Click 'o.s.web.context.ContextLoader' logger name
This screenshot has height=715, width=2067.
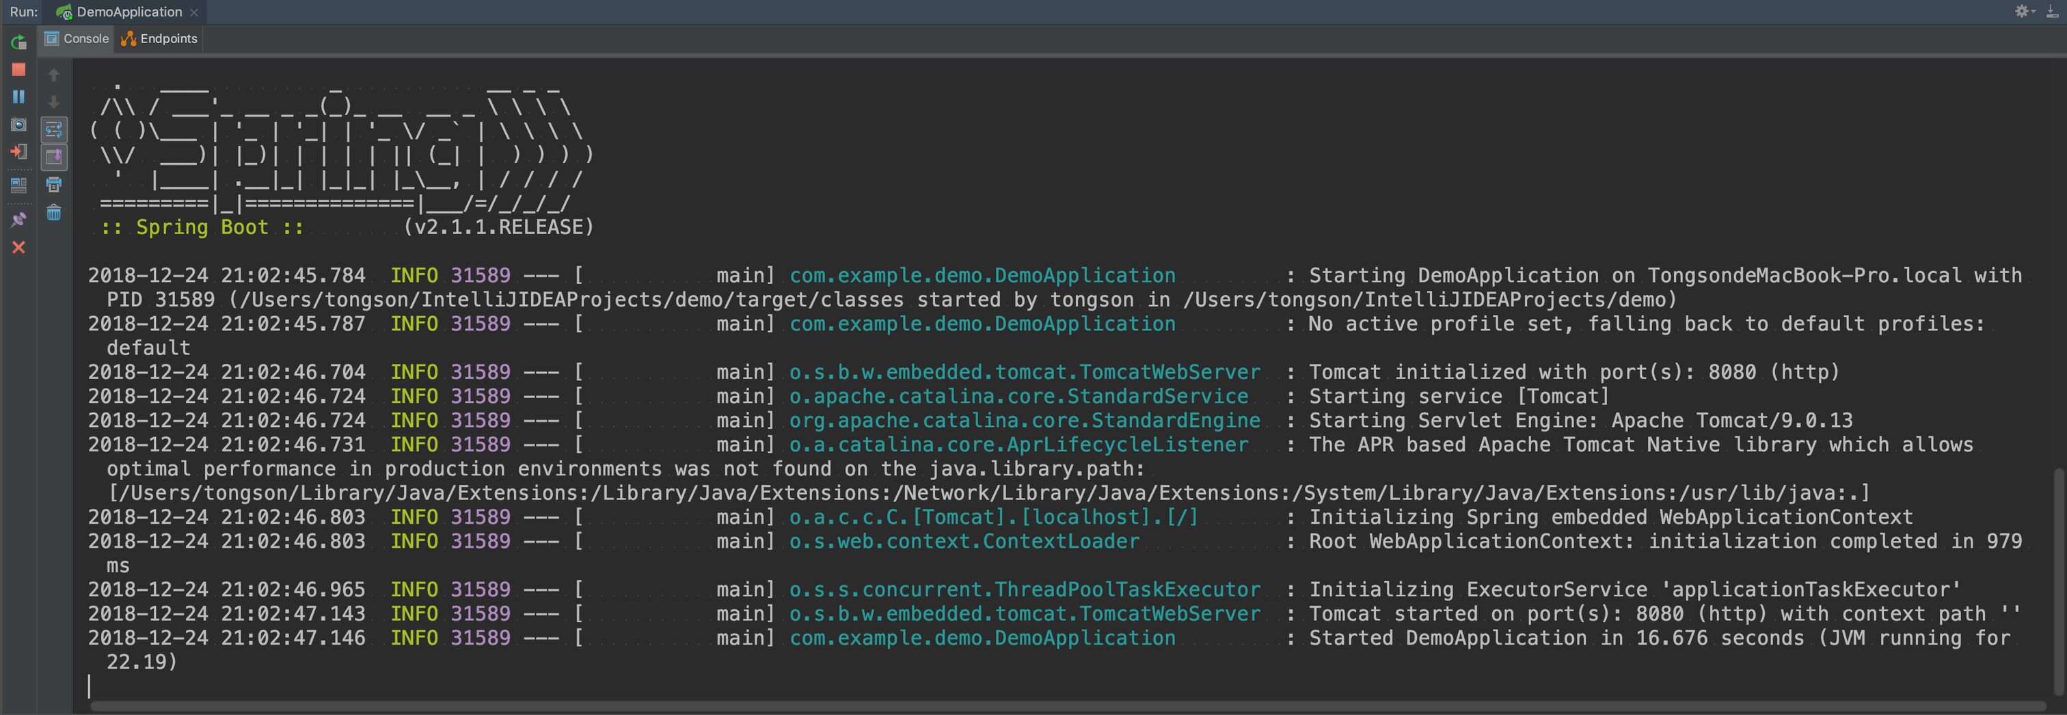pos(964,541)
